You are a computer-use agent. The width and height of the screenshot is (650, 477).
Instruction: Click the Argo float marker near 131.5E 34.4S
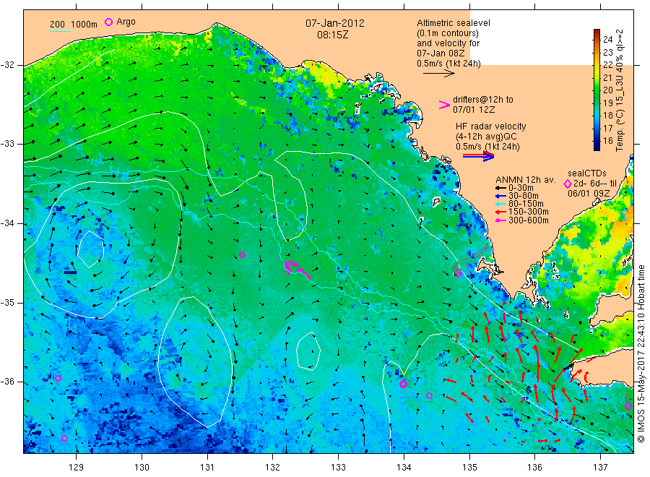tap(242, 254)
